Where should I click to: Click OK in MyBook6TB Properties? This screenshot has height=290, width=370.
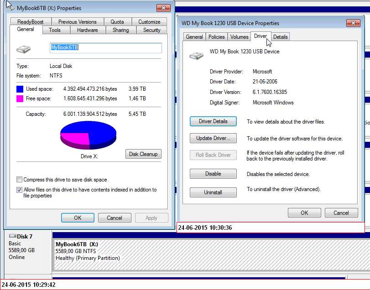[x=78, y=217]
